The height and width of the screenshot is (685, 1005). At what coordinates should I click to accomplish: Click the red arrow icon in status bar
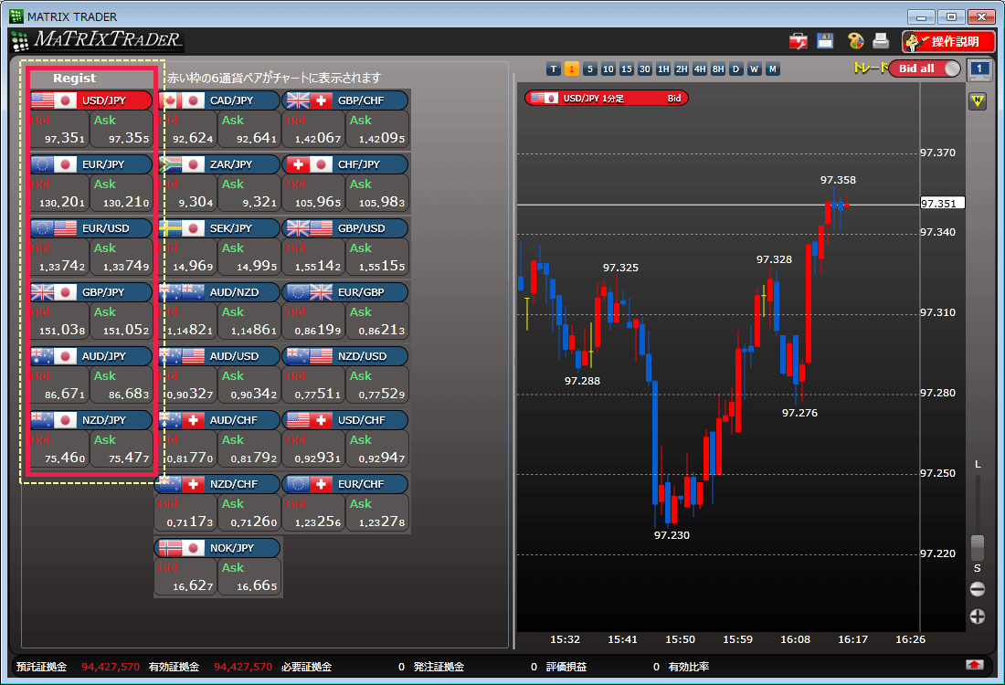coord(974,665)
